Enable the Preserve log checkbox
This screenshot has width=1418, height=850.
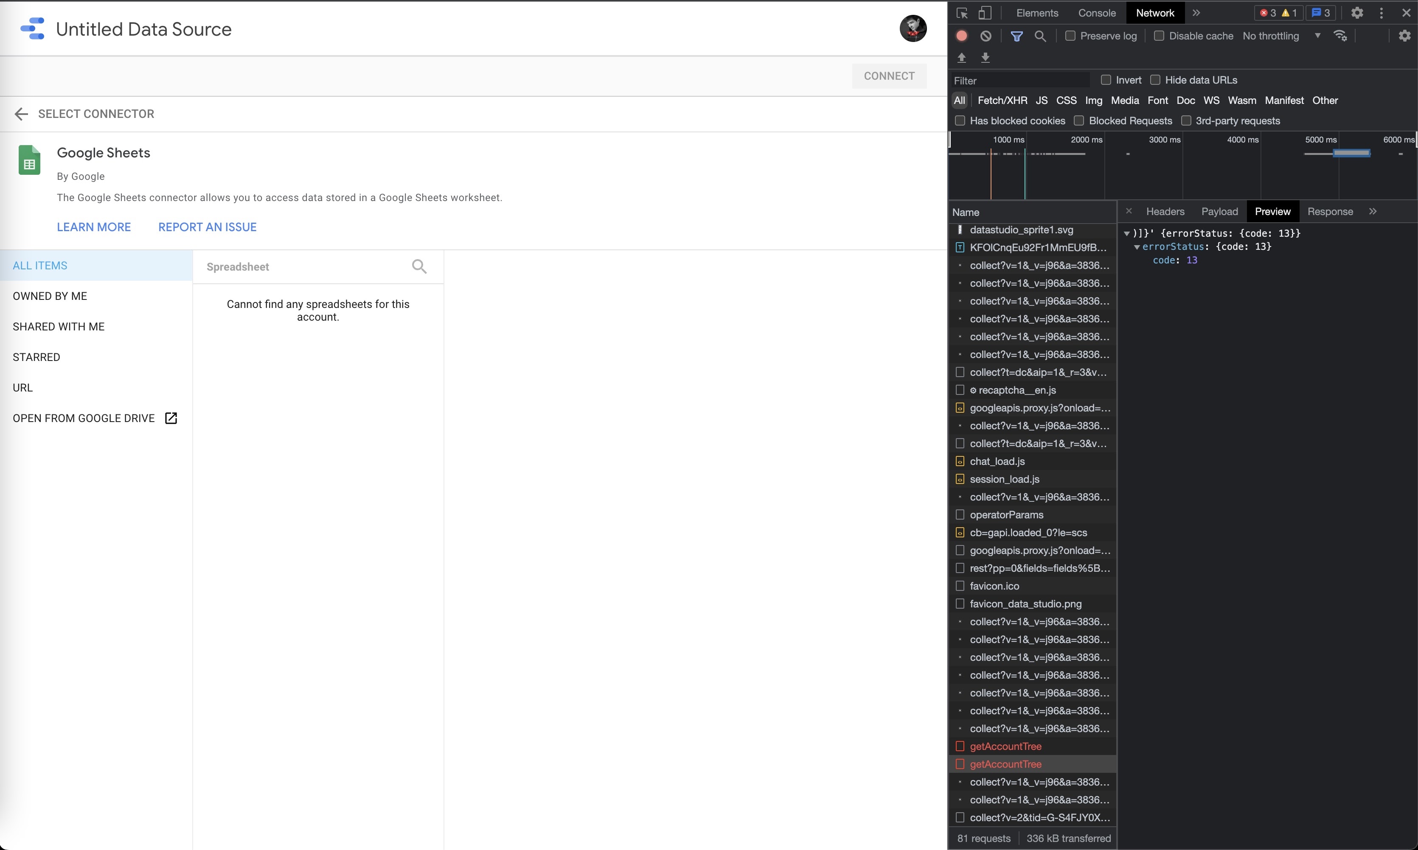(1070, 36)
